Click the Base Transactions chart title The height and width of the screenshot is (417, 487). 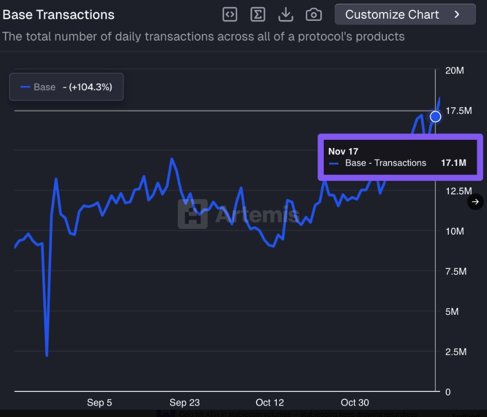pos(58,15)
